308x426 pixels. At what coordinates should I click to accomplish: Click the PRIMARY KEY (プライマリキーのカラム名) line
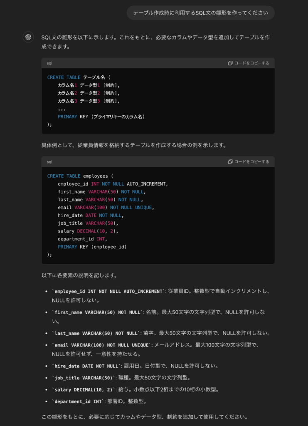(x=101, y=117)
